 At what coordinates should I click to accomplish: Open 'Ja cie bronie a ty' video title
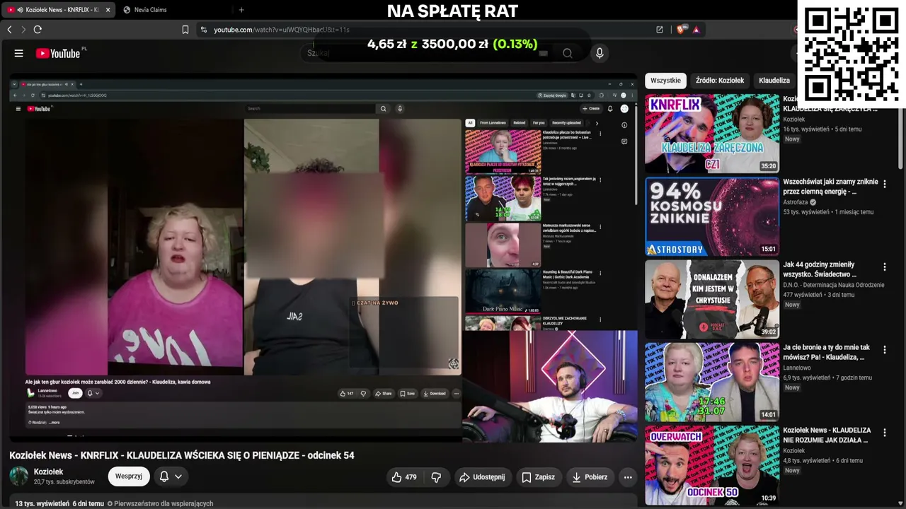pos(827,352)
